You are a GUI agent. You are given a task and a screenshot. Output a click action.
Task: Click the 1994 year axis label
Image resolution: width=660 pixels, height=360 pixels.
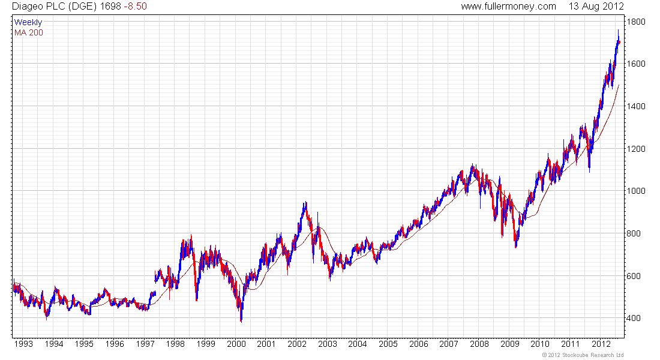tap(54, 344)
